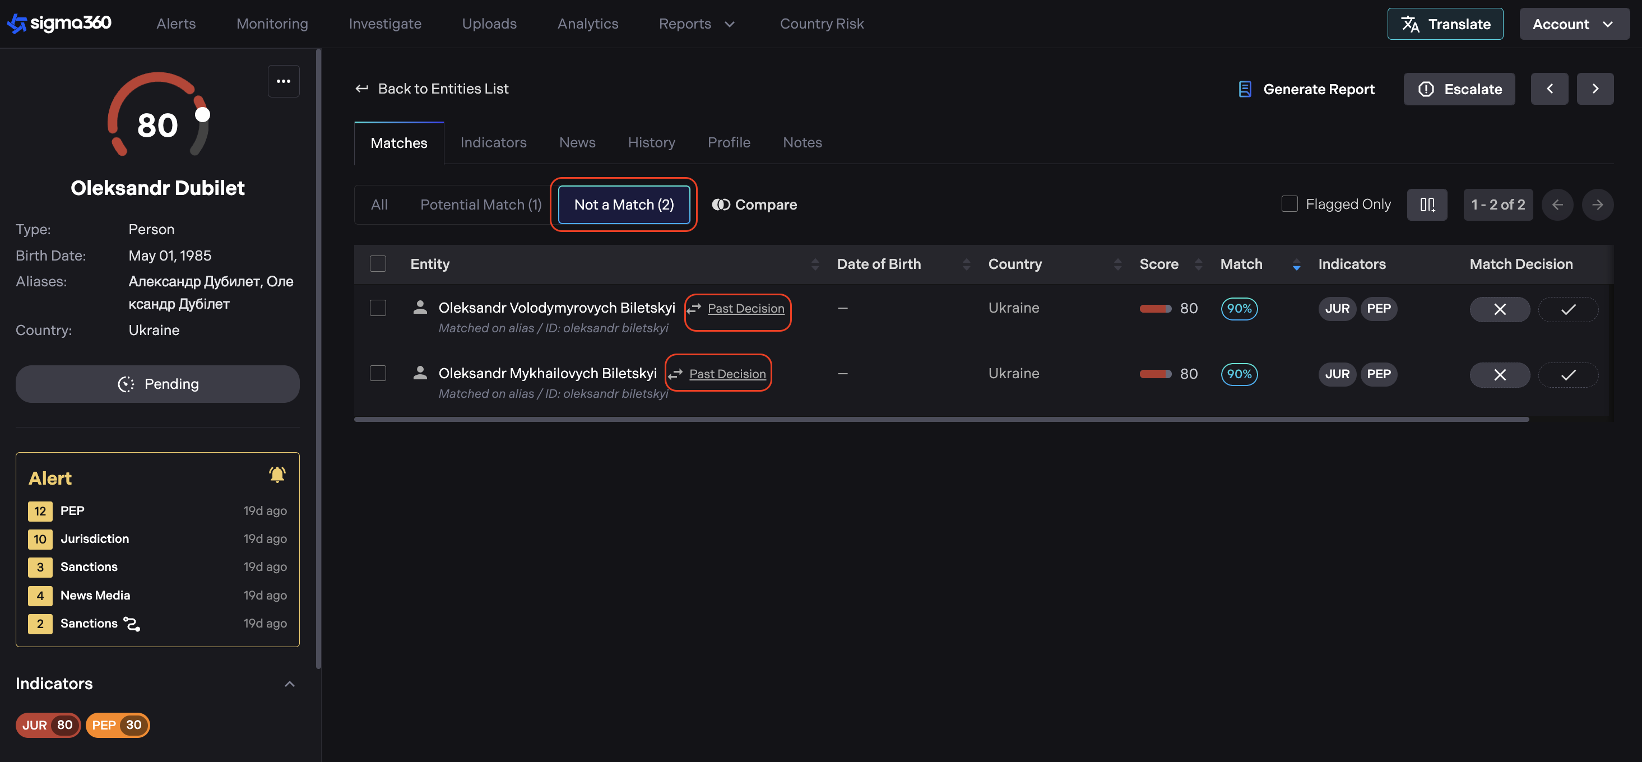
Task: Go to previous entity with left chevron
Action: [x=1549, y=89]
